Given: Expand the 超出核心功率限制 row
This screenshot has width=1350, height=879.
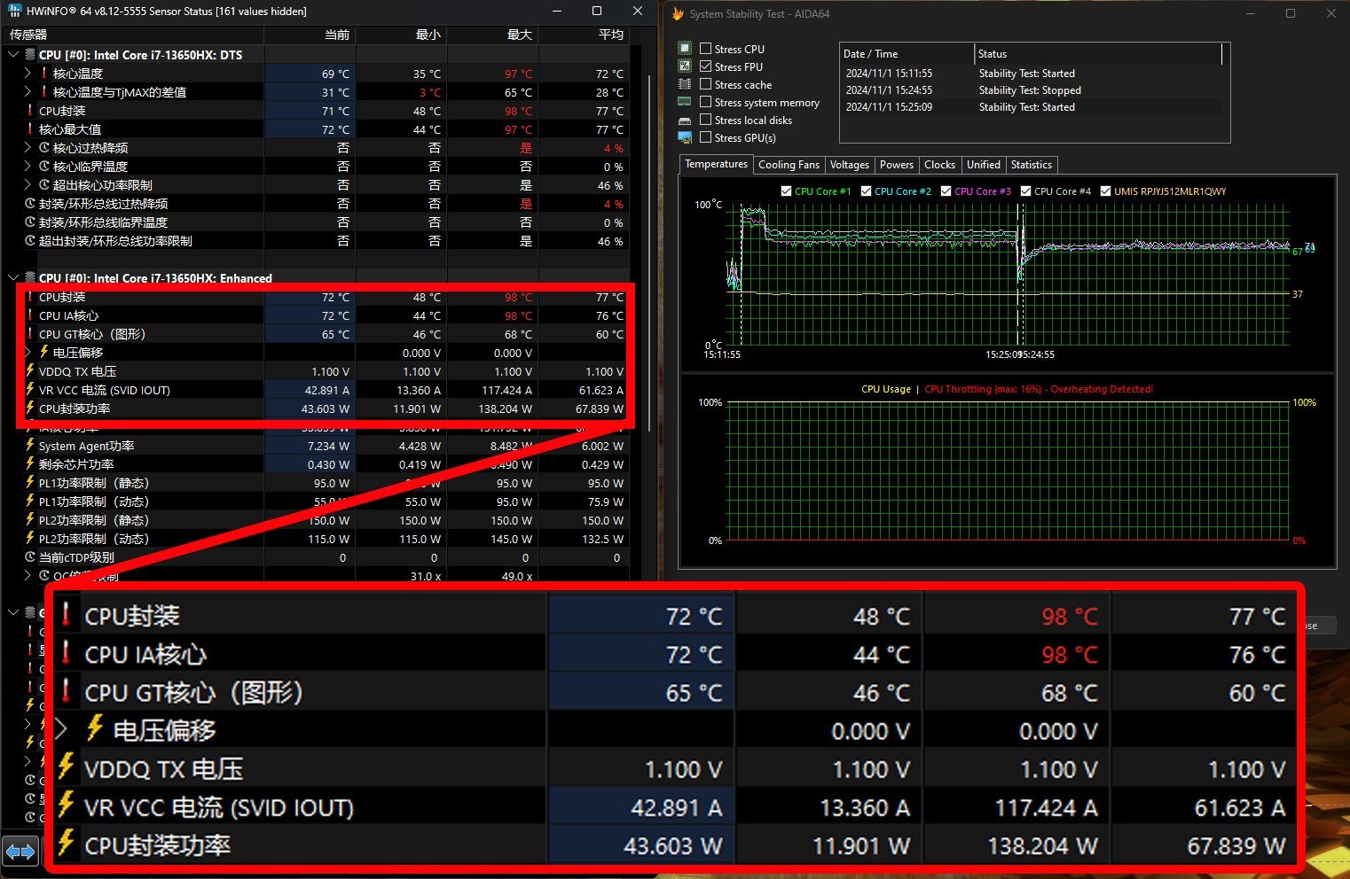Looking at the screenshot, I should (27, 185).
